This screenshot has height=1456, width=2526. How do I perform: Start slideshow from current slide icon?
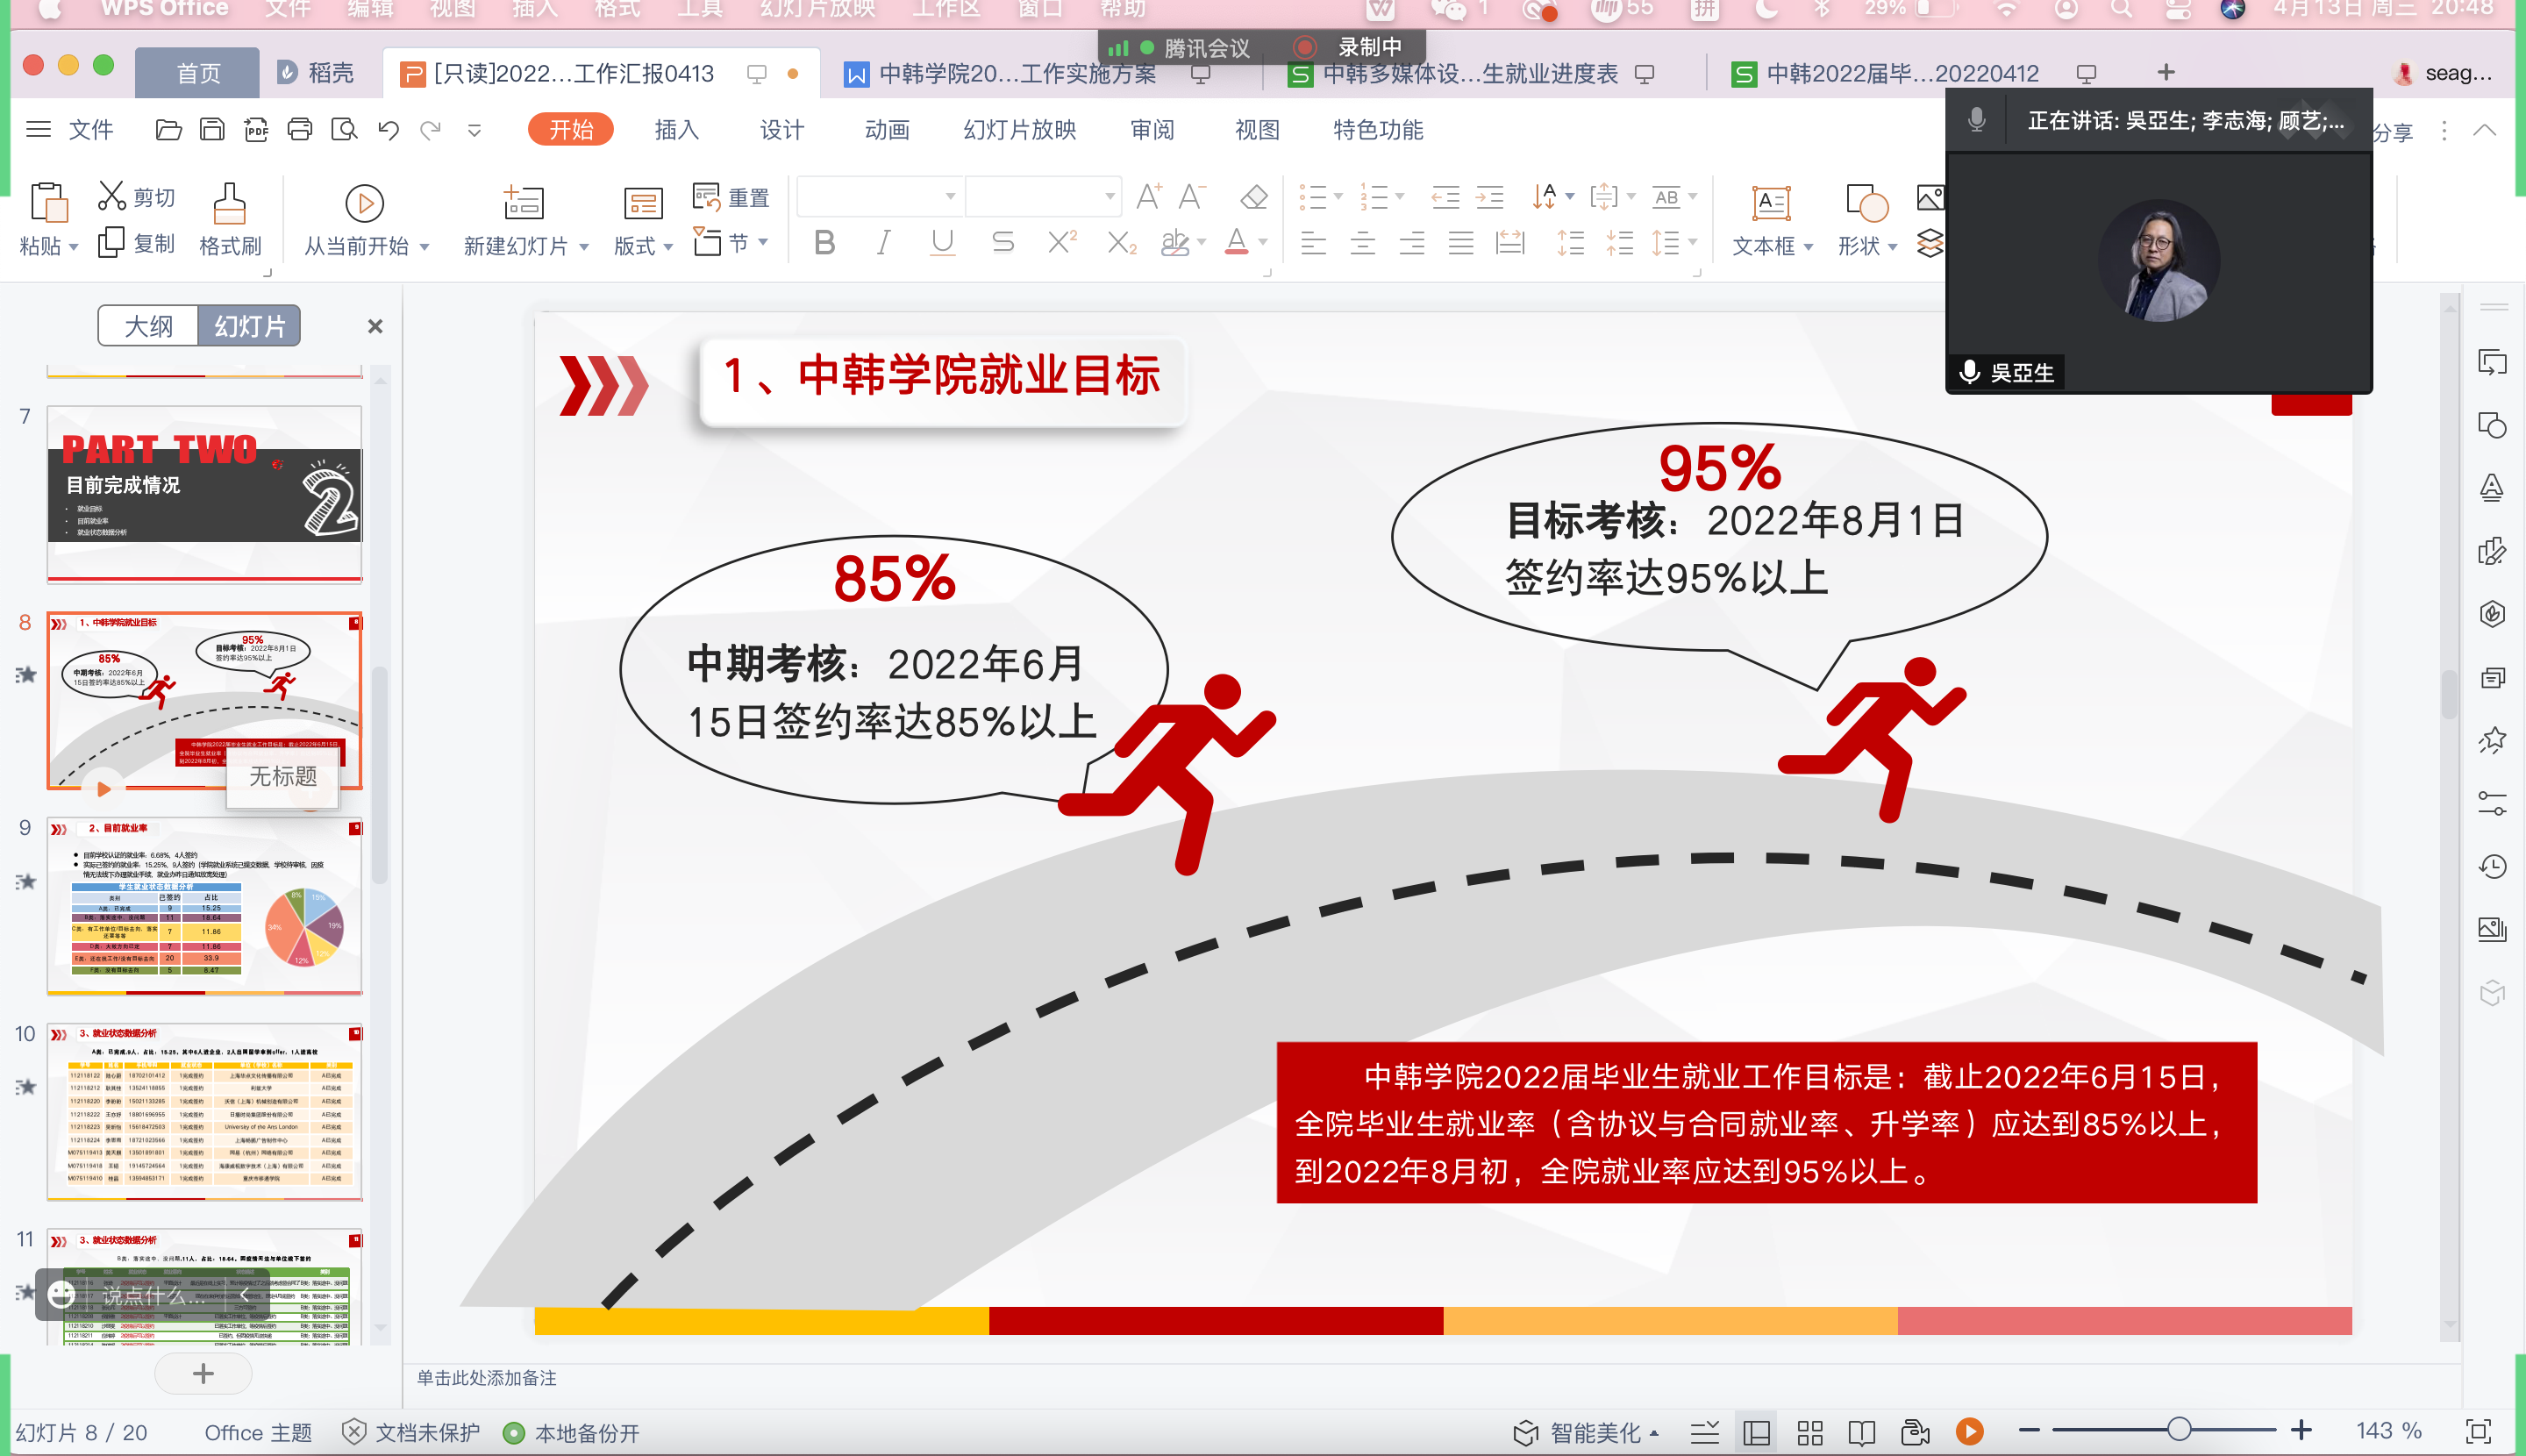click(364, 204)
